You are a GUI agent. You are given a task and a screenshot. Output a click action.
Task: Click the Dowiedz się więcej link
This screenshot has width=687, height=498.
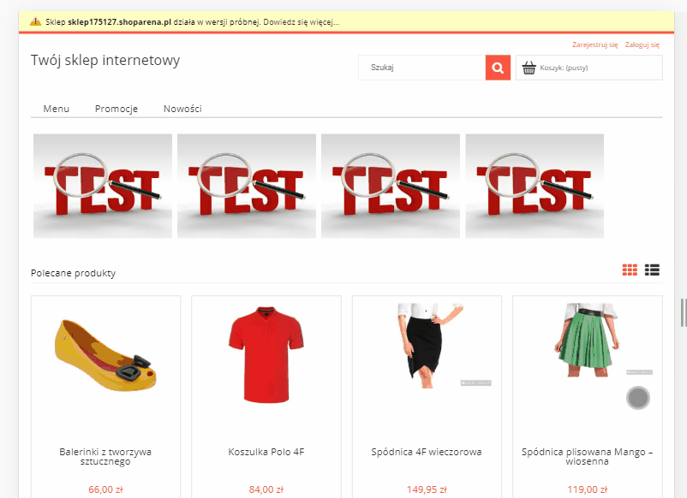303,21
